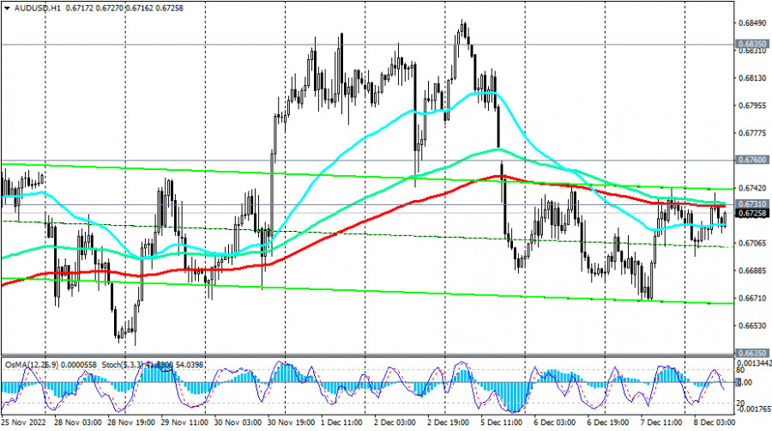The height and width of the screenshot is (431, 772).
Task: Click the -0.001765 oscillator scale value
Action: (752, 409)
